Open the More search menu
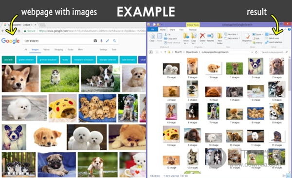Image resolution: width=292 pixels, height=178 pixels. pos(80,50)
